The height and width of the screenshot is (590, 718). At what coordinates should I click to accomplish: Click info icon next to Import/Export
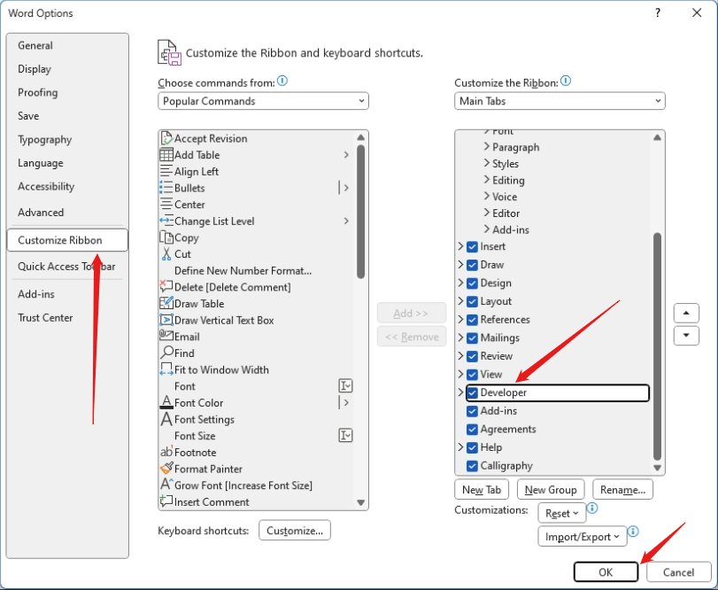[633, 532]
